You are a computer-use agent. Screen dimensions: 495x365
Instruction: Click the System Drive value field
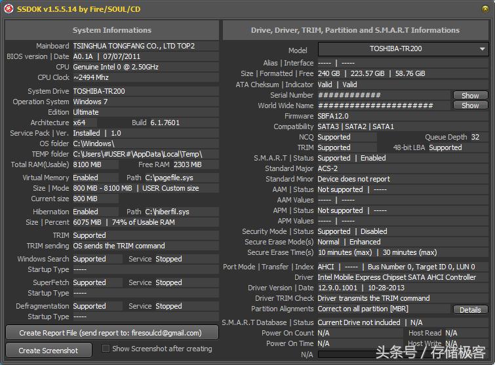pyautogui.click(x=144, y=91)
